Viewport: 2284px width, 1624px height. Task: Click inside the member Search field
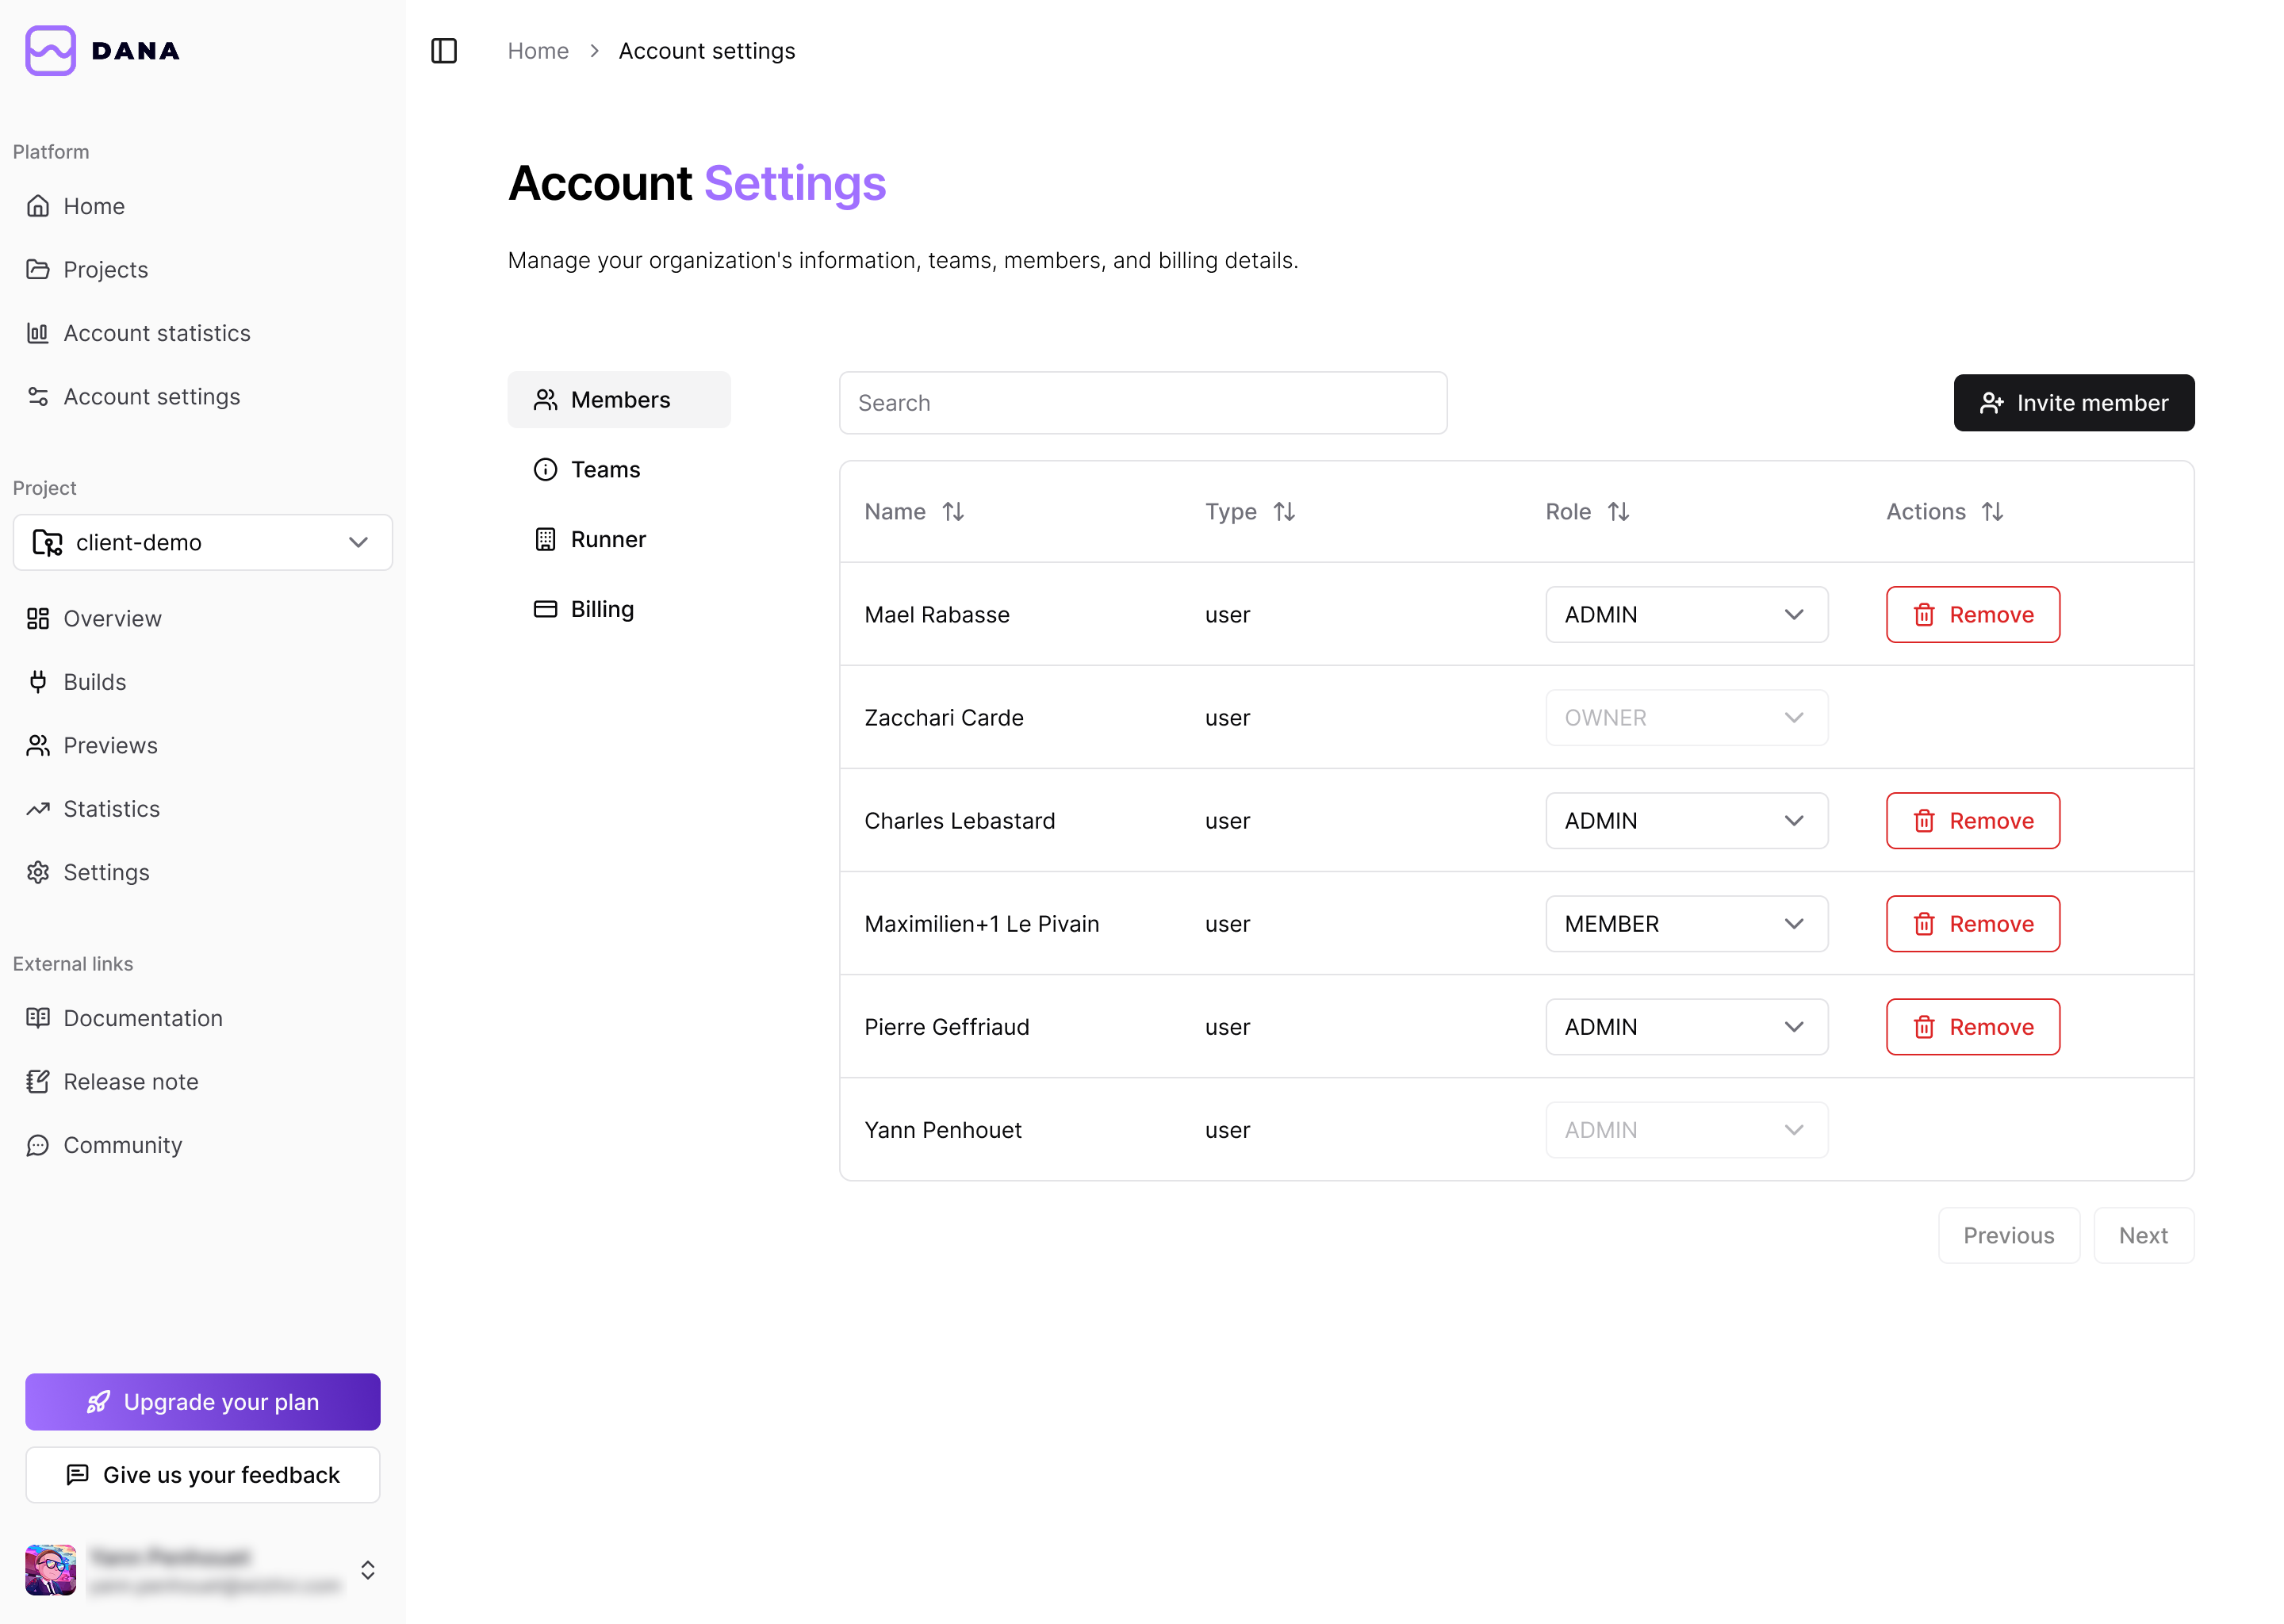point(1143,402)
